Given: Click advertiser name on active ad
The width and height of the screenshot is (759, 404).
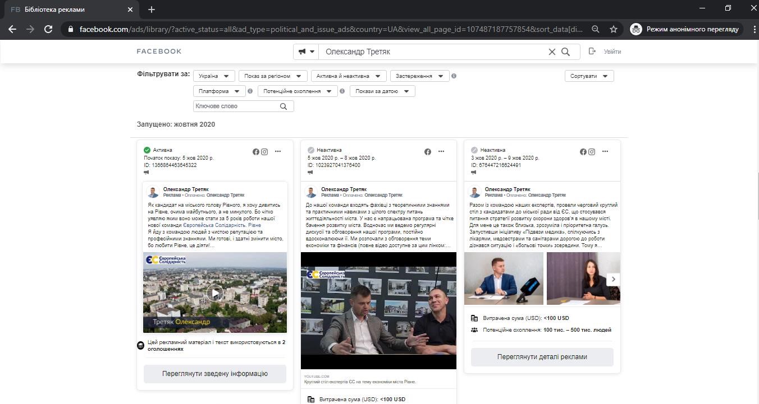Looking at the screenshot, I should tap(186, 189).
